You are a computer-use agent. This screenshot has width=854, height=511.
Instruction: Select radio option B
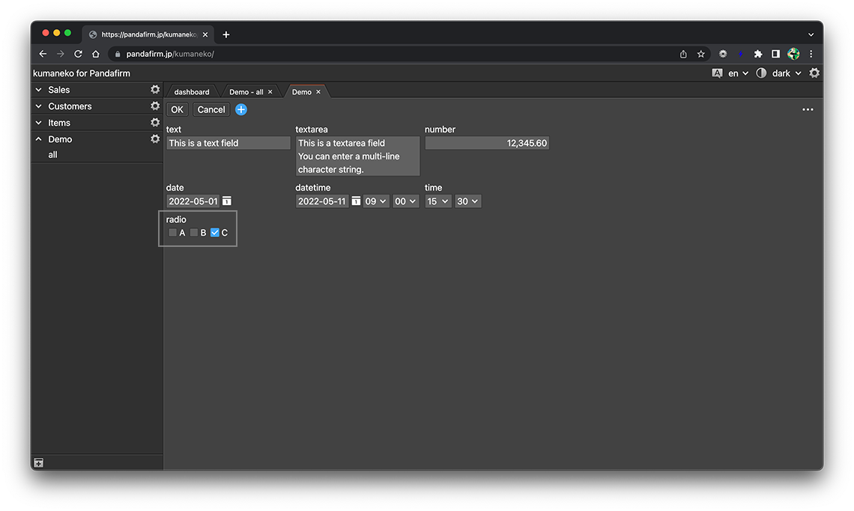194,233
